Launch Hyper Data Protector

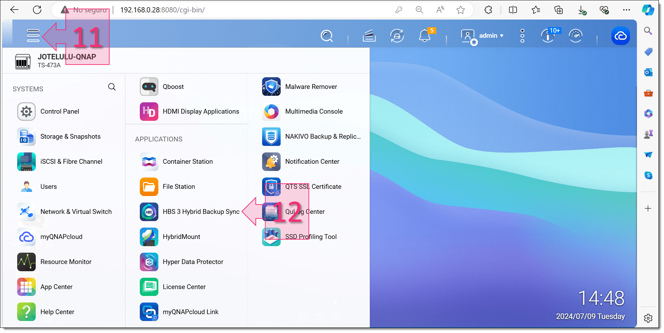(182, 262)
